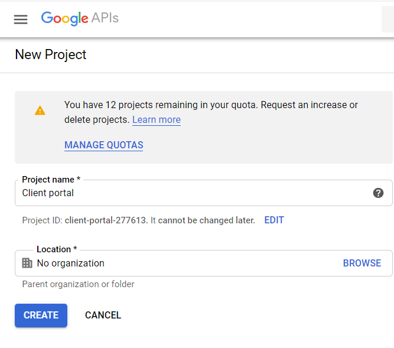
Task: Click the Parent organization or folder hint
Action: click(x=78, y=284)
